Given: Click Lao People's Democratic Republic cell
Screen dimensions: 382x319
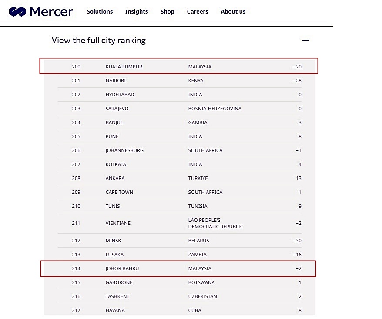Looking at the screenshot, I should pos(215,223).
